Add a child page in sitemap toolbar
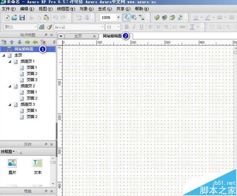This screenshot has height=196, width=237. (4, 42)
